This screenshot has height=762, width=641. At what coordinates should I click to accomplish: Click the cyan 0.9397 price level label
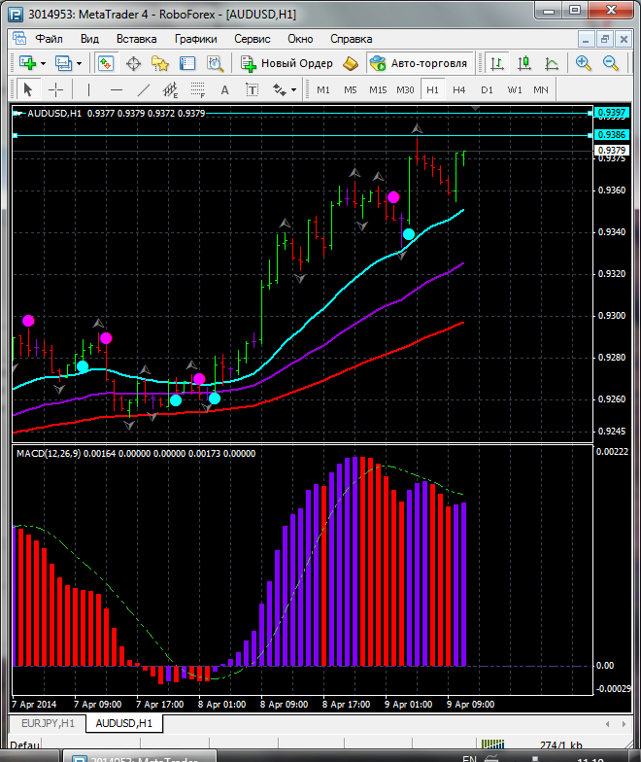[611, 113]
